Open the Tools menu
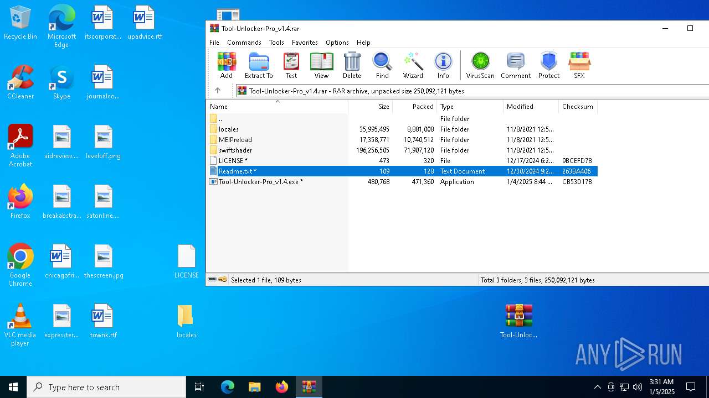Screen dimensions: 709x398 (x=276, y=43)
